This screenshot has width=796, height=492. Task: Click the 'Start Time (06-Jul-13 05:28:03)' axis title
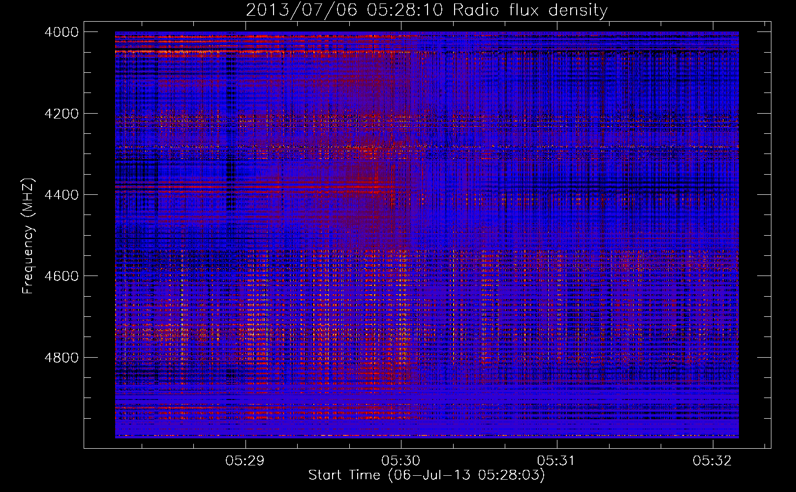pos(427,475)
